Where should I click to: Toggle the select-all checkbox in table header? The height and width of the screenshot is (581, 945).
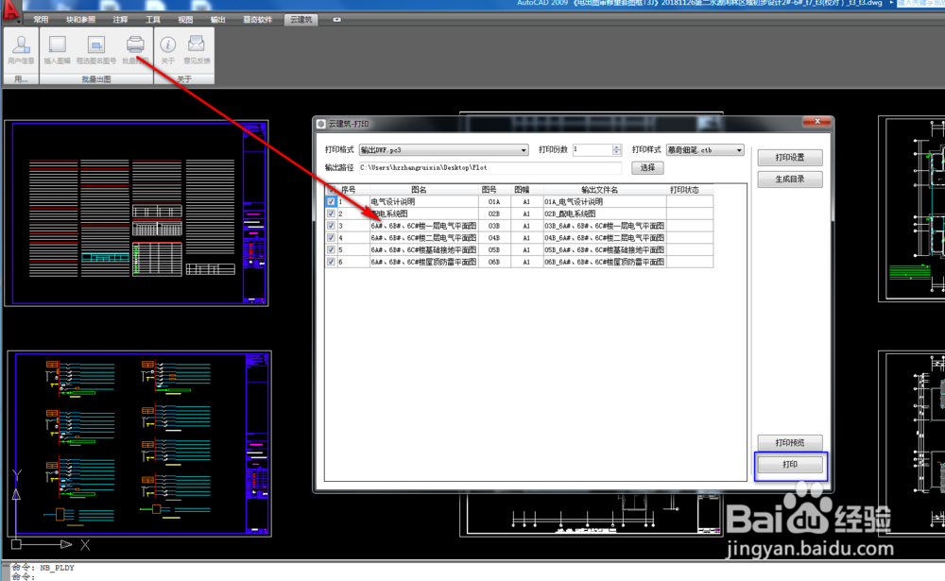tap(331, 189)
